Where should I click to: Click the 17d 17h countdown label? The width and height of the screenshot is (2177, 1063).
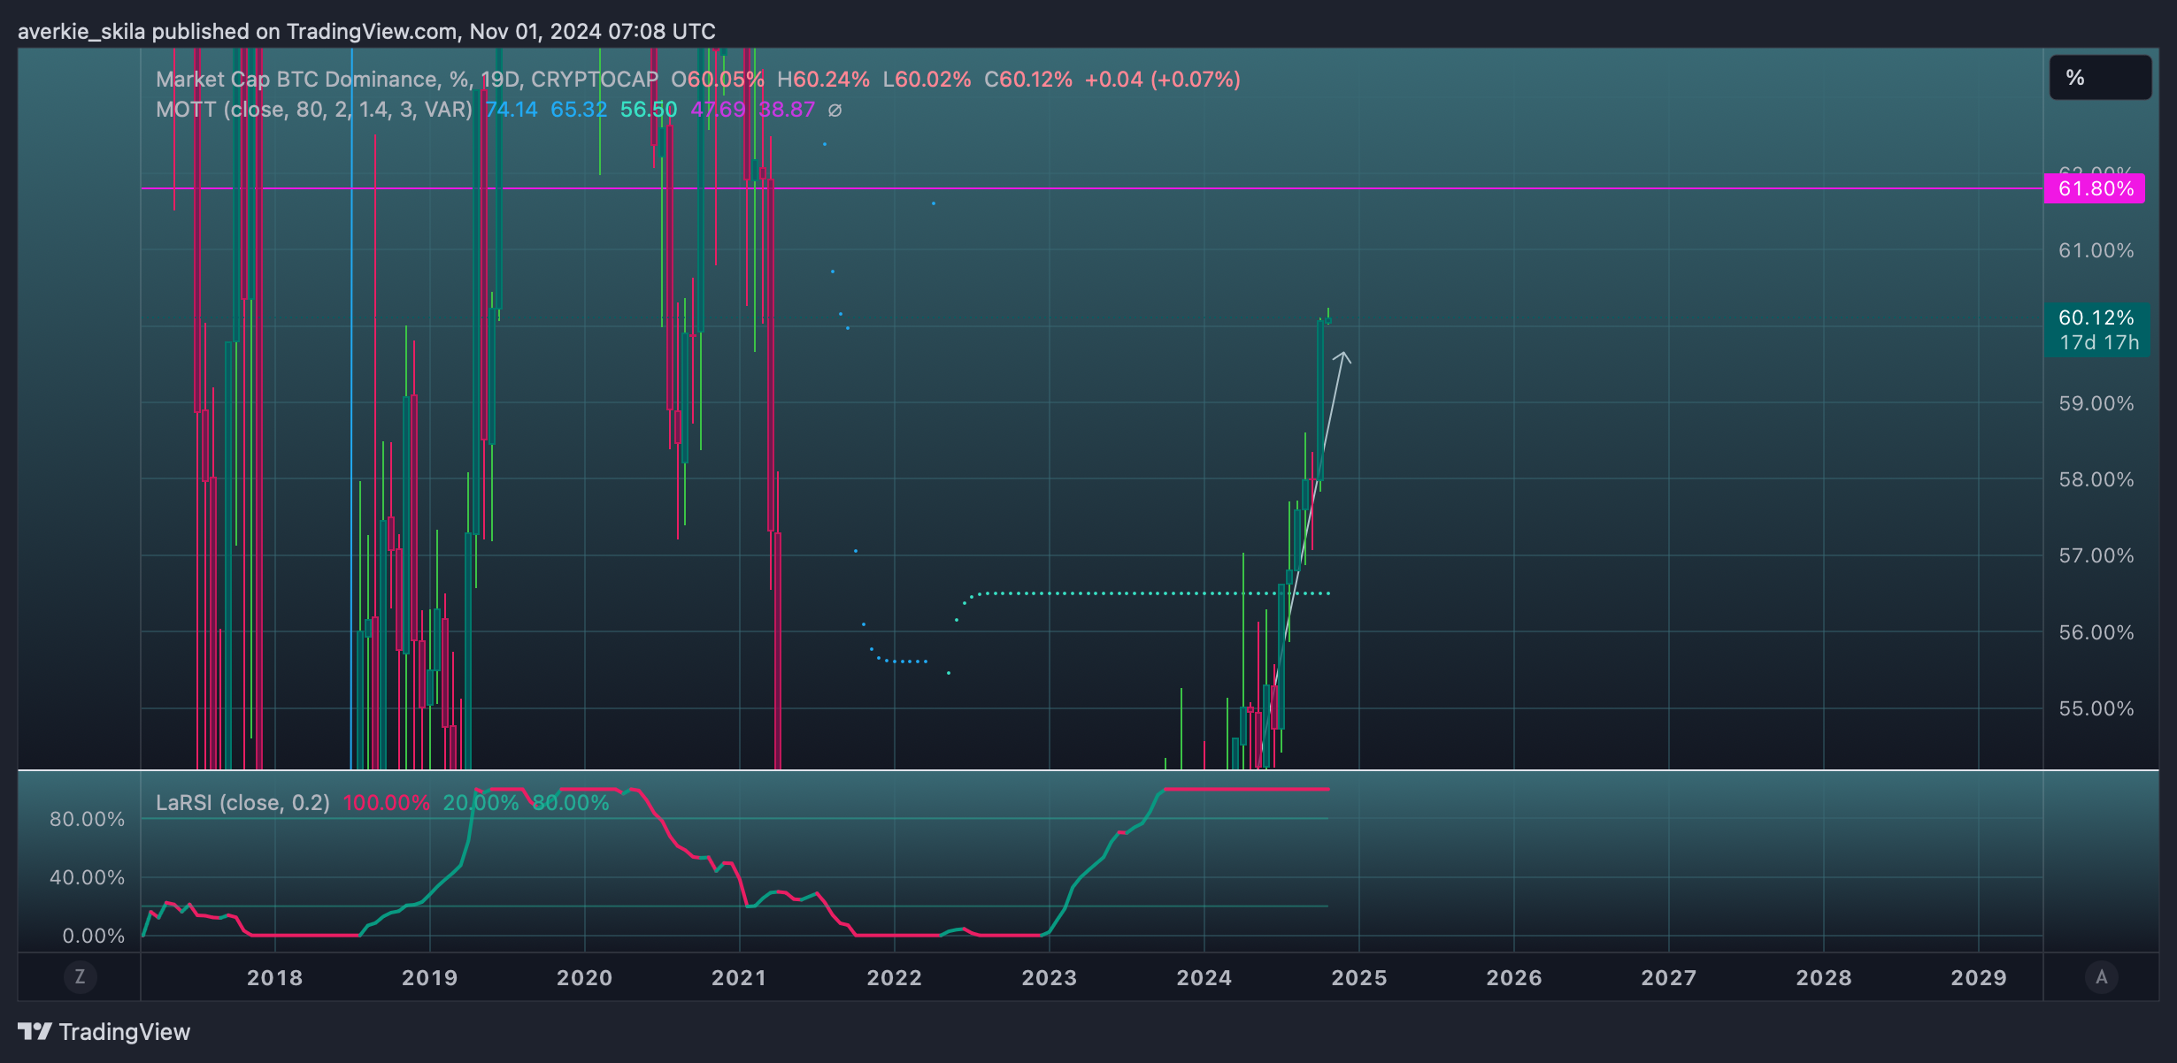coord(2098,343)
